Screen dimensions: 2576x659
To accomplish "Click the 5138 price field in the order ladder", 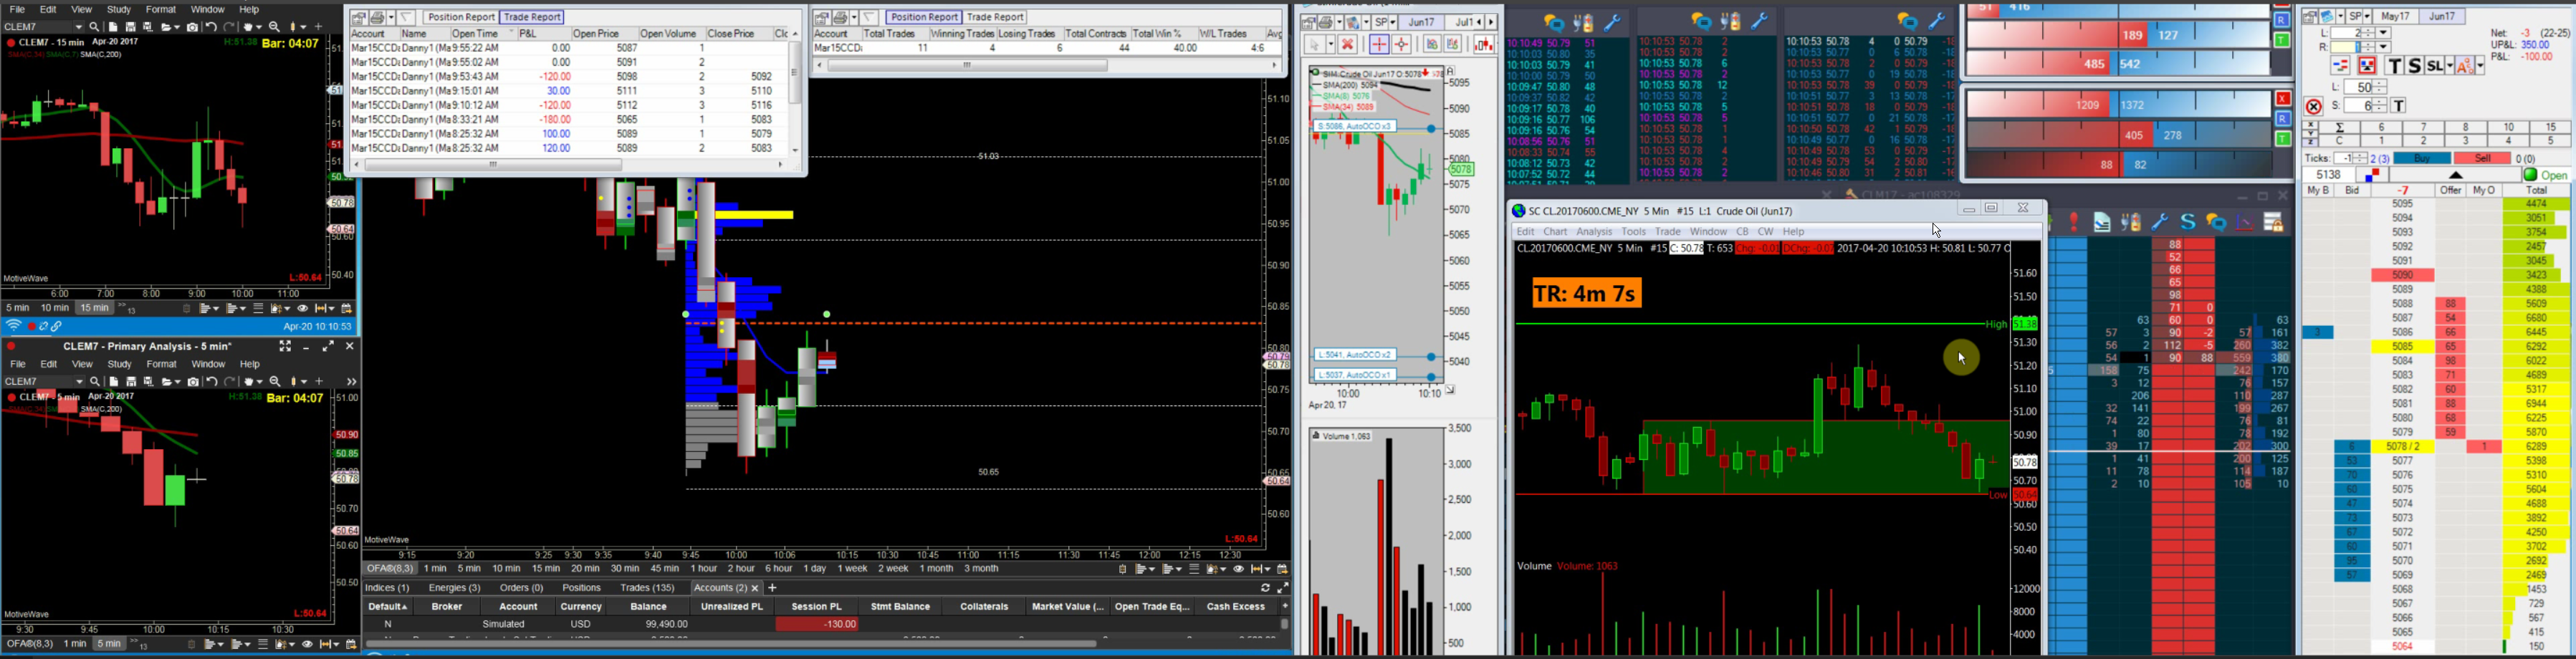I will [x=2329, y=175].
